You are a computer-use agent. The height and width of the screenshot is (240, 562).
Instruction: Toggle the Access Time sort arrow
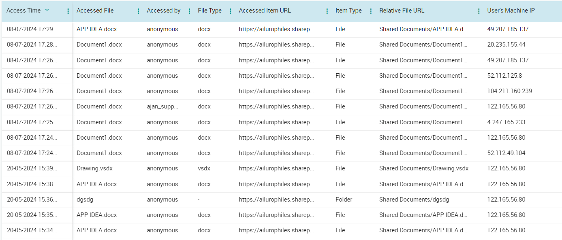tap(47, 10)
